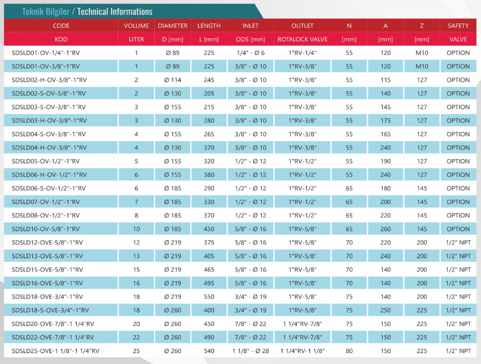Select code SDSLD05-OV-1/2"-1"RV
The height and width of the screenshot is (364, 481).
tap(46, 161)
